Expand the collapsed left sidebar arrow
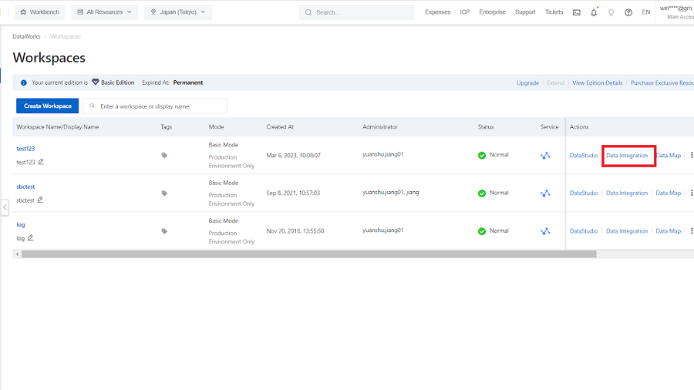This screenshot has height=390, width=694. [5, 207]
